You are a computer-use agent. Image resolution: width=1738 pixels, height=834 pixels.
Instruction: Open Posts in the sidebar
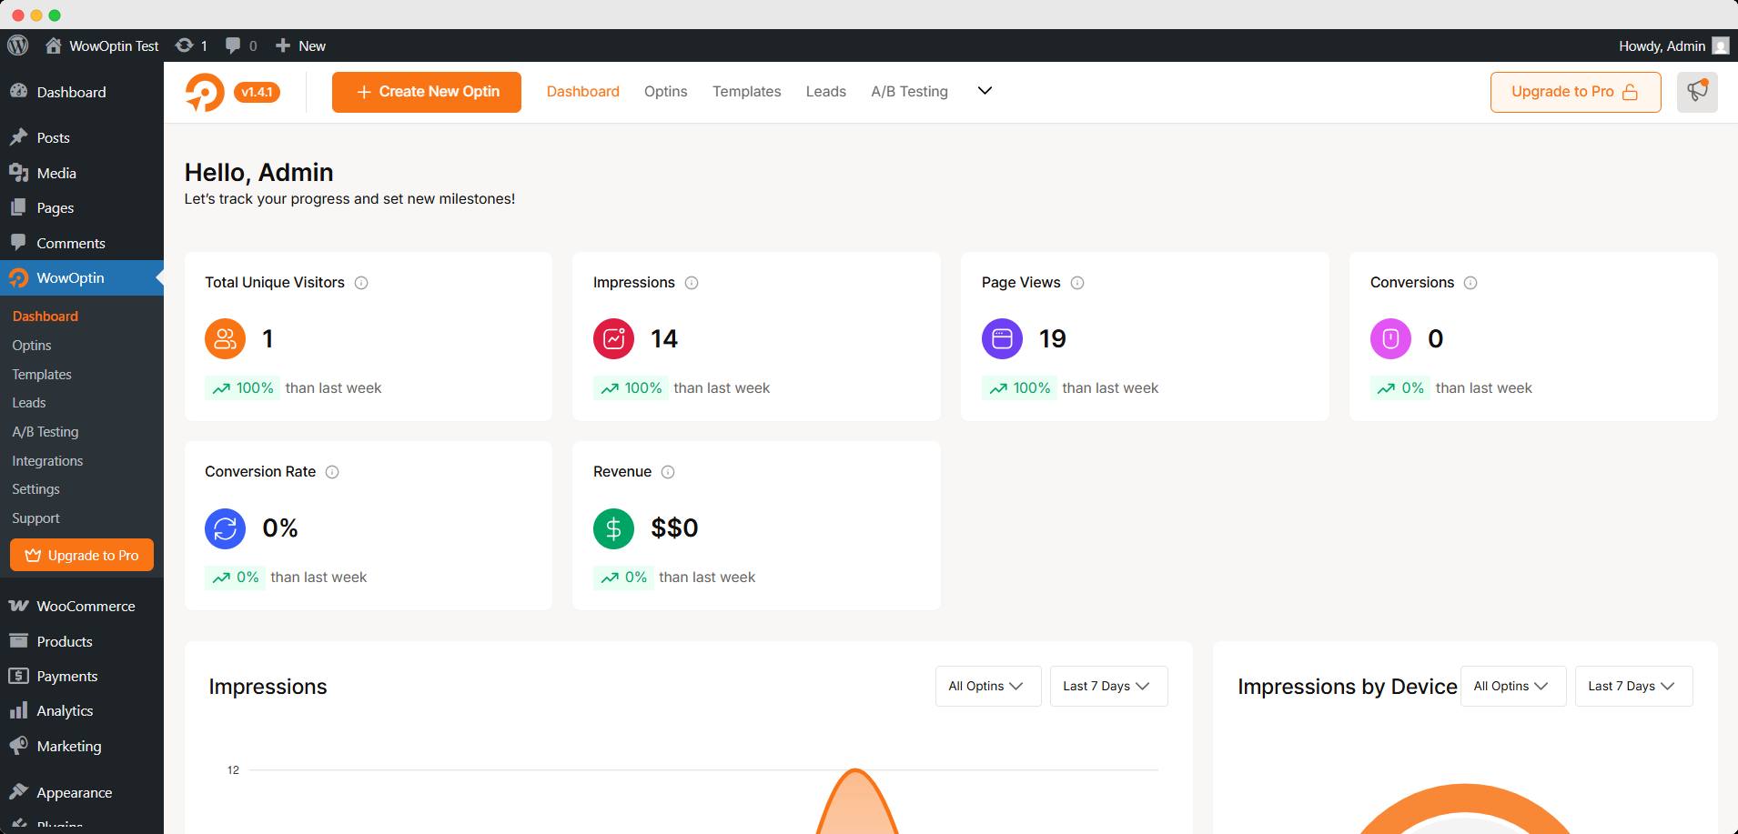tap(82, 138)
